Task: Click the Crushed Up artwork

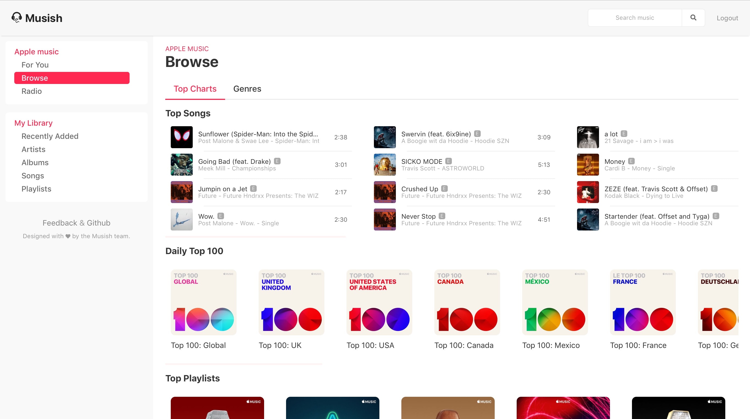Action: coord(385,192)
